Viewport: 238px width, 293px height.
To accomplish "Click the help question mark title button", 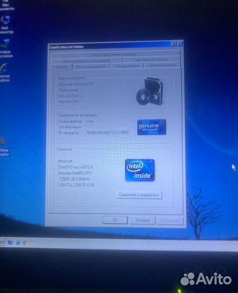I will point(173,44).
